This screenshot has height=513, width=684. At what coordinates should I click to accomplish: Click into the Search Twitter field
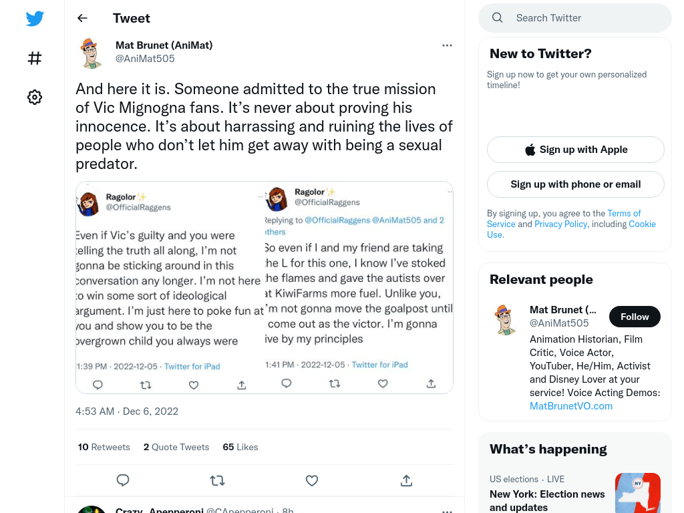(575, 18)
